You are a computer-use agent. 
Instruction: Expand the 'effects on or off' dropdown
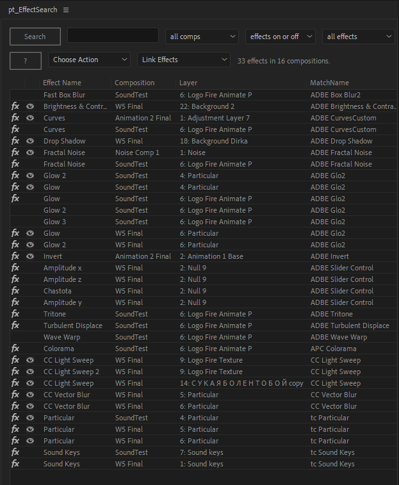pos(280,37)
